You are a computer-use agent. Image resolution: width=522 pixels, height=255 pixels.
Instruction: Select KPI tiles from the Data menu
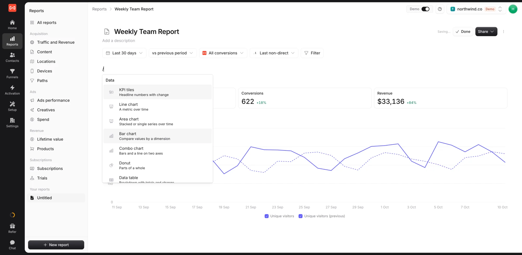click(157, 92)
